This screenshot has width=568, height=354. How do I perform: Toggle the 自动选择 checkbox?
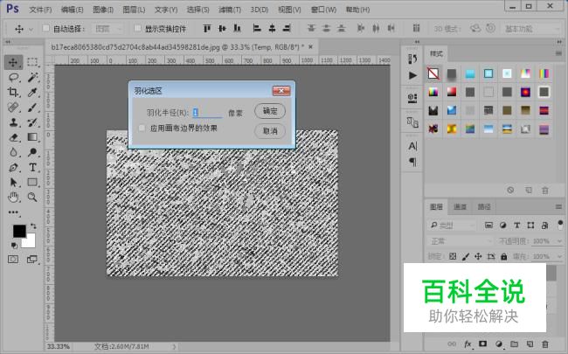click(45, 29)
